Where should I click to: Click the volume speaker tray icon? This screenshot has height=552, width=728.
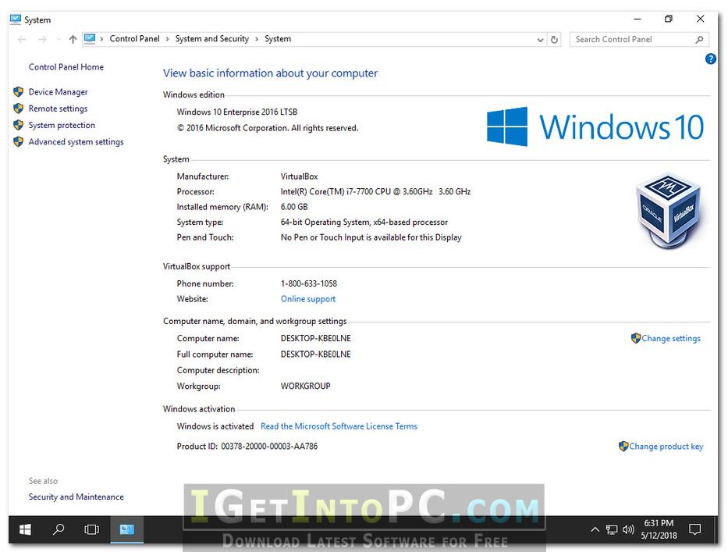coord(628,529)
